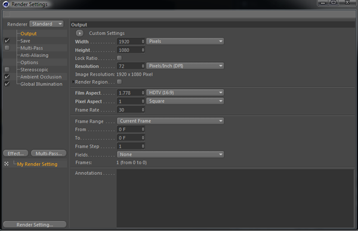The image size is (358, 231).
Task: Select the Stereoscopic settings page
Action: click(x=34, y=70)
